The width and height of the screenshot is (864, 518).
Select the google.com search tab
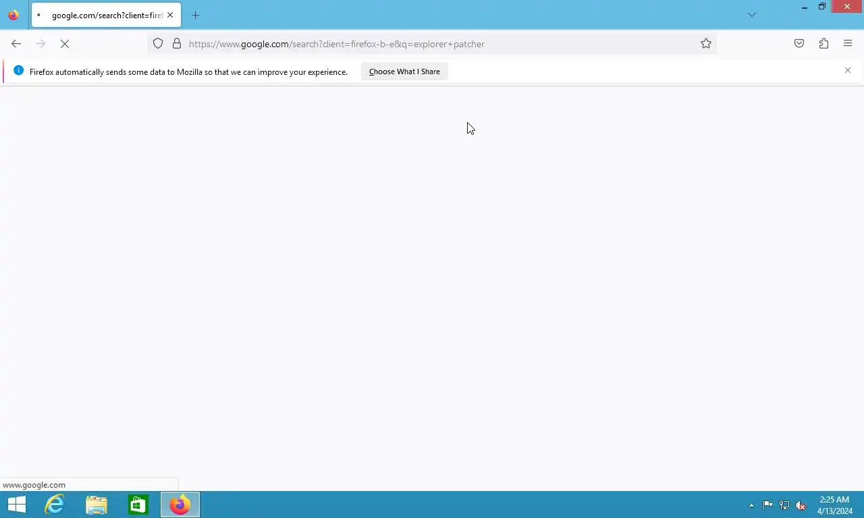(106, 15)
